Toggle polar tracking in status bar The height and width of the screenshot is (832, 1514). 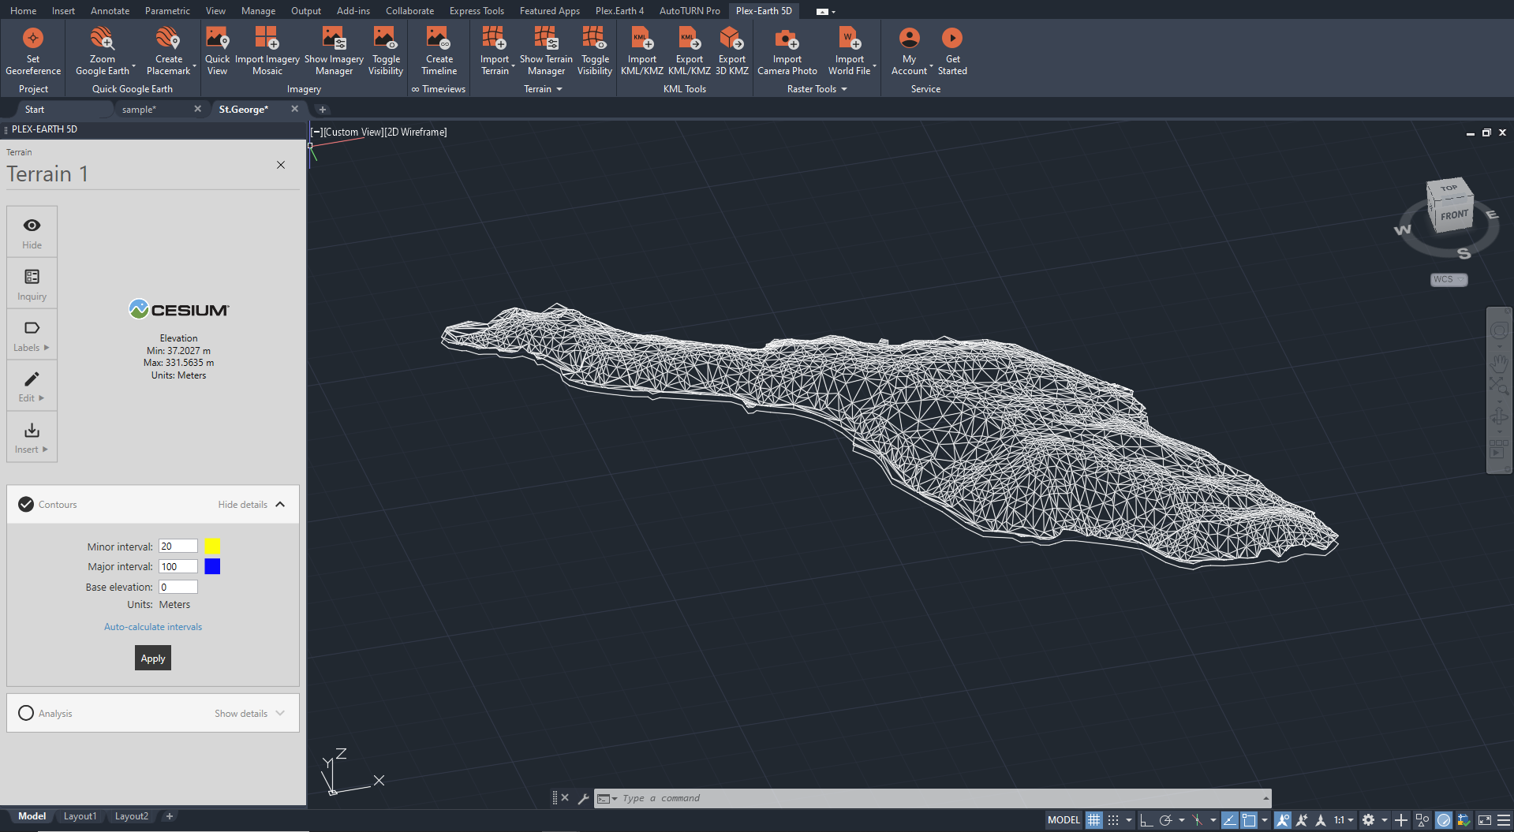click(1165, 820)
